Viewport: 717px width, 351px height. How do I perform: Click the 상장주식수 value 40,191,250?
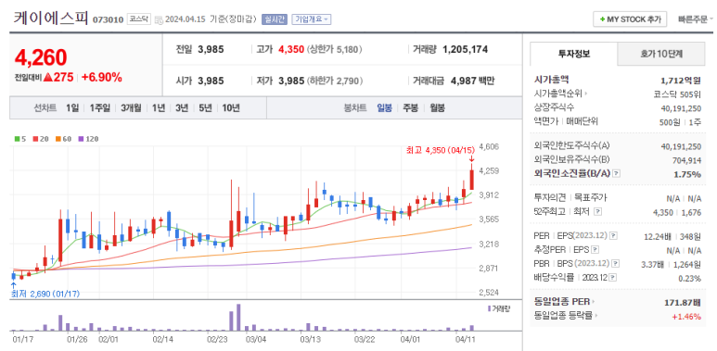[x=681, y=108]
